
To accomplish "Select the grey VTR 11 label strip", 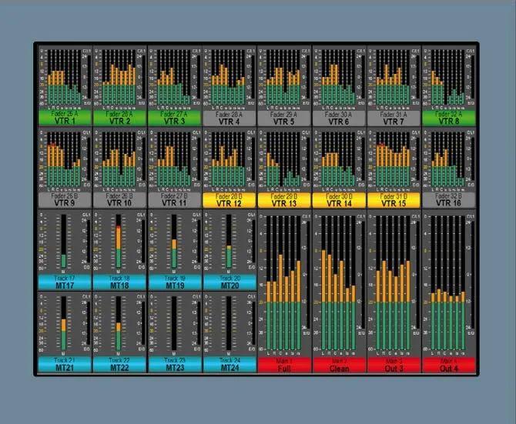I will (x=174, y=200).
